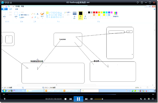Click the zoom out minus button in Paint status bar
Screen dimensions: 158x103
point(141,88)
